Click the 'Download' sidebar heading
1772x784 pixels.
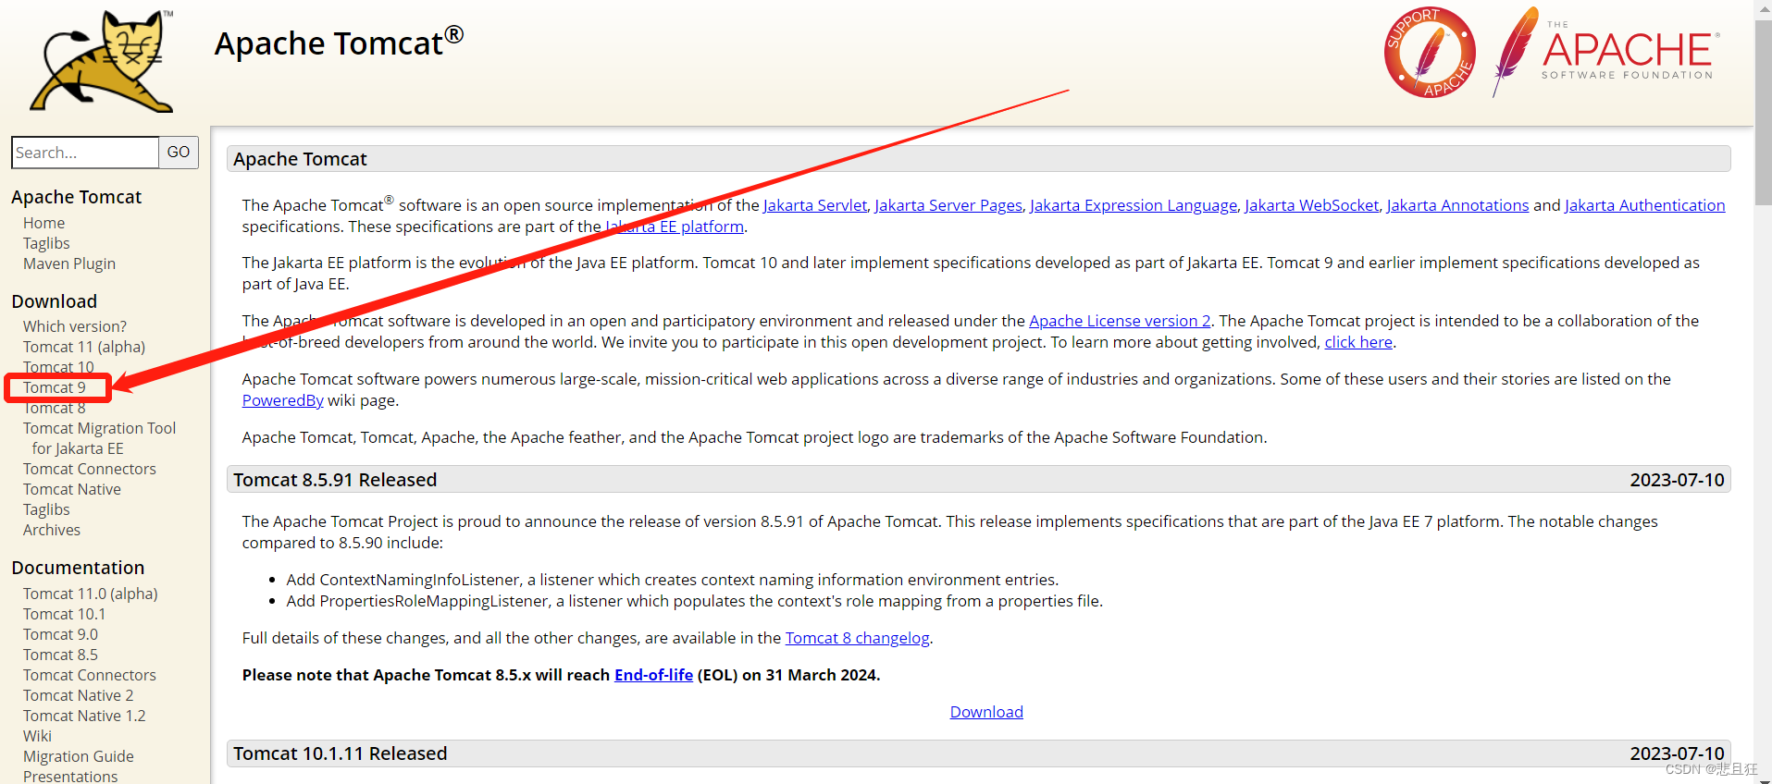54,301
